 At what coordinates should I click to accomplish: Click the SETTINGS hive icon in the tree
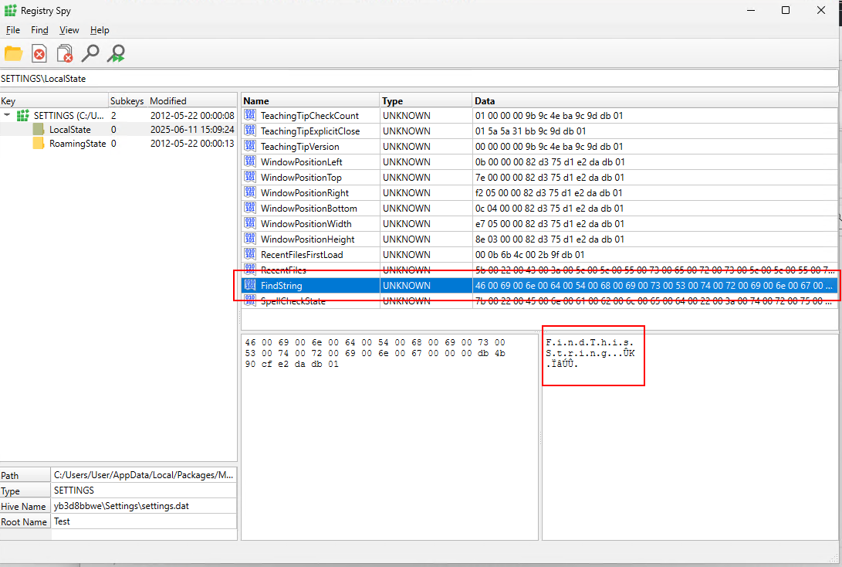22,116
